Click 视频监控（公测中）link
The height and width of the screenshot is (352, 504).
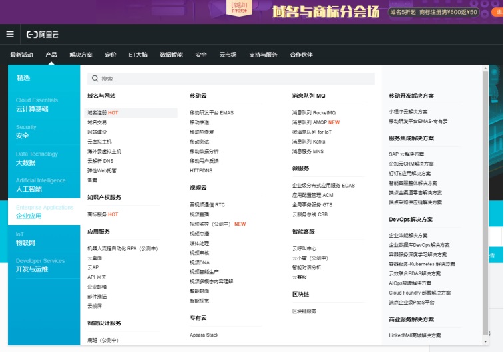point(217,224)
